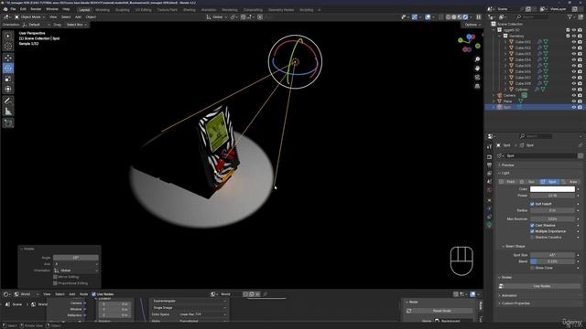Click the viewport zoom magnifier icon
This screenshot has width=586, height=329.
coord(477,59)
